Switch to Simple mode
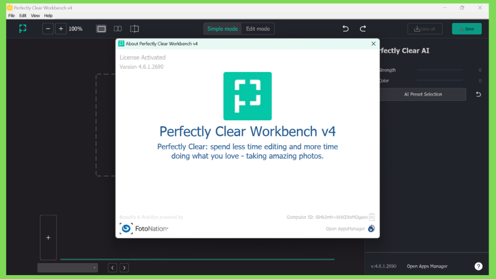The height and width of the screenshot is (279, 496). [x=222, y=29]
